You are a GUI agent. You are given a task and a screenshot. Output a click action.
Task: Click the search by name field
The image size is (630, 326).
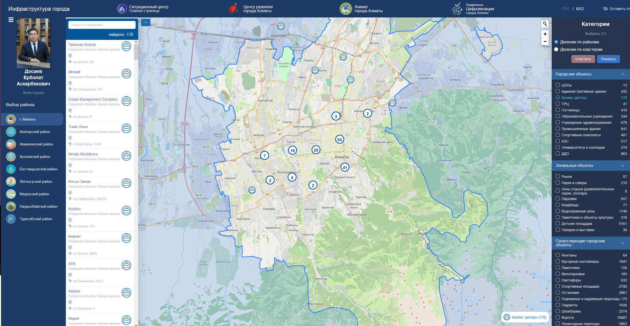[x=102, y=25]
